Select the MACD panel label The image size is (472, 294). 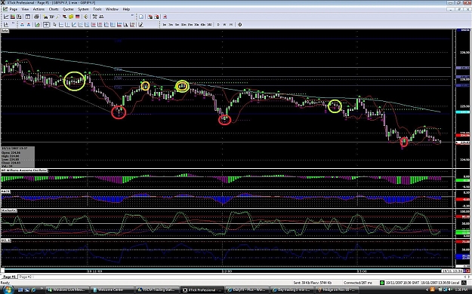coord(5,191)
